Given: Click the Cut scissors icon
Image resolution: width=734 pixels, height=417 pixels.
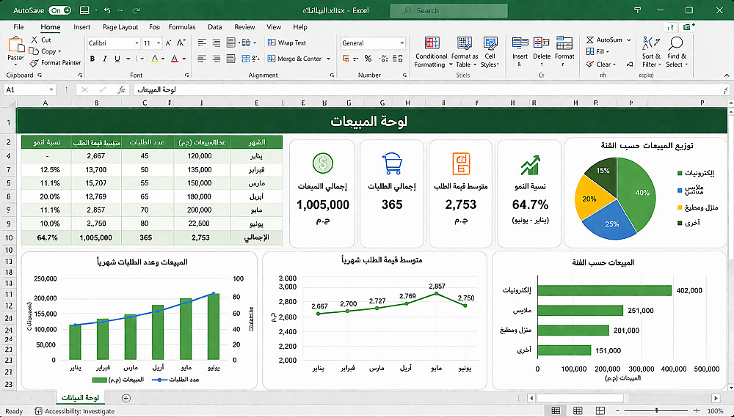Looking at the screenshot, I should pyautogui.click(x=34, y=40).
